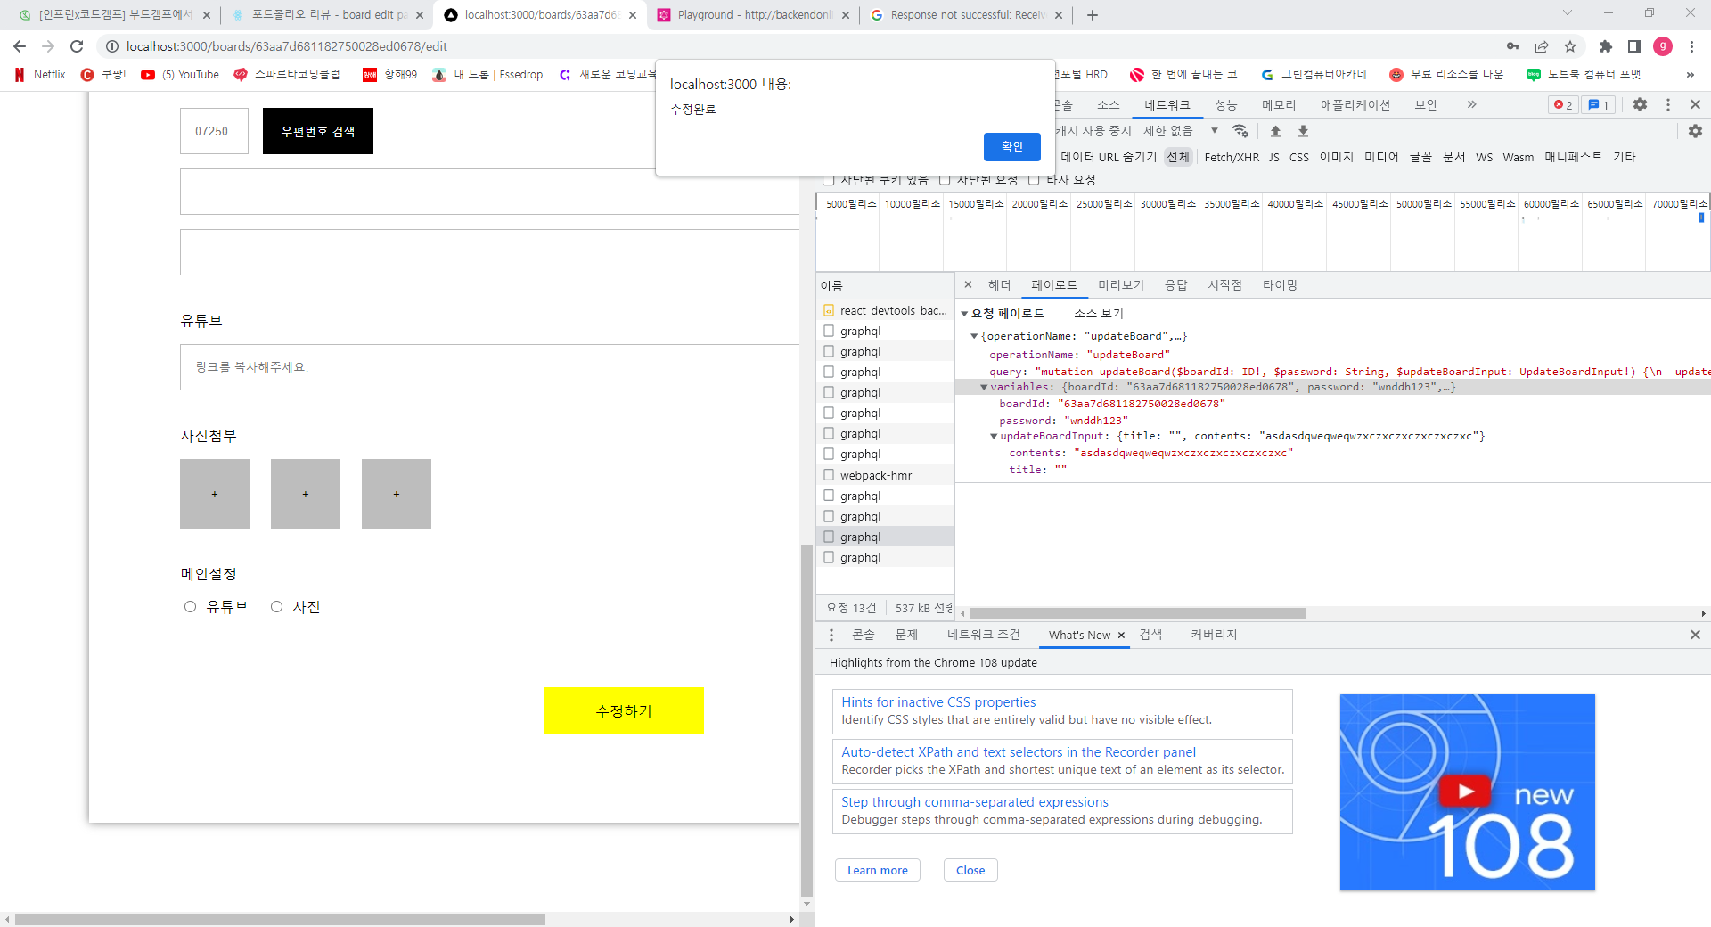Image resolution: width=1711 pixels, height=927 pixels.
Task: Select the 유튜브 radio button
Action: [190, 607]
